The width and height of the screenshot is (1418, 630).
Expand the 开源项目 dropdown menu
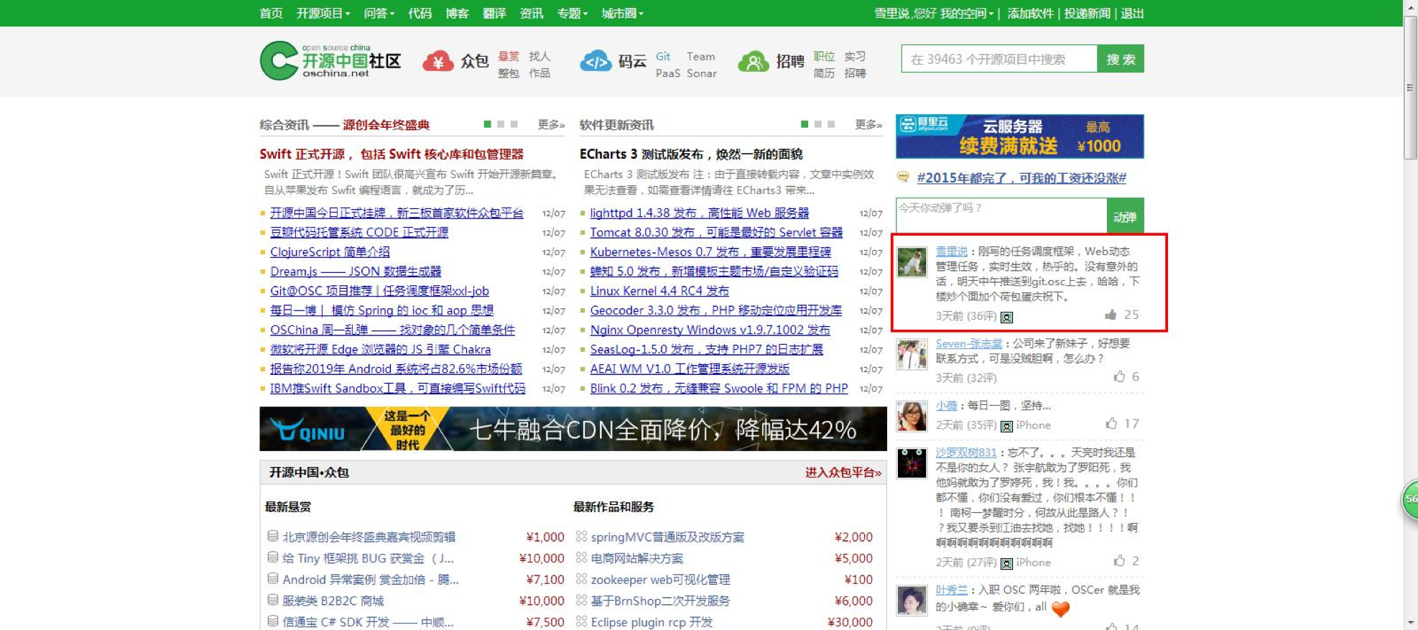point(323,14)
